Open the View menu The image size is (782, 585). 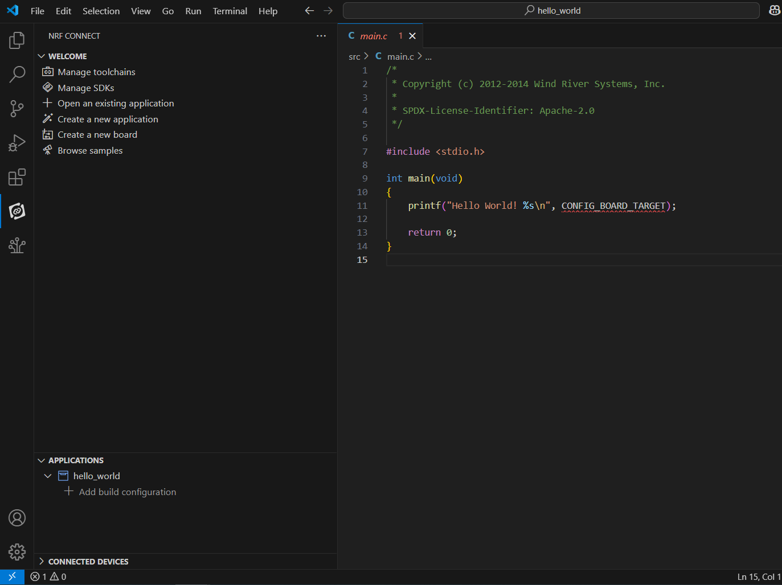pos(141,11)
